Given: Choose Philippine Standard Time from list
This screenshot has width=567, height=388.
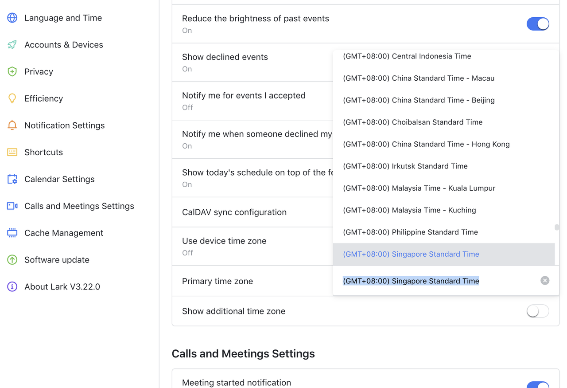Looking at the screenshot, I should (410, 232).
